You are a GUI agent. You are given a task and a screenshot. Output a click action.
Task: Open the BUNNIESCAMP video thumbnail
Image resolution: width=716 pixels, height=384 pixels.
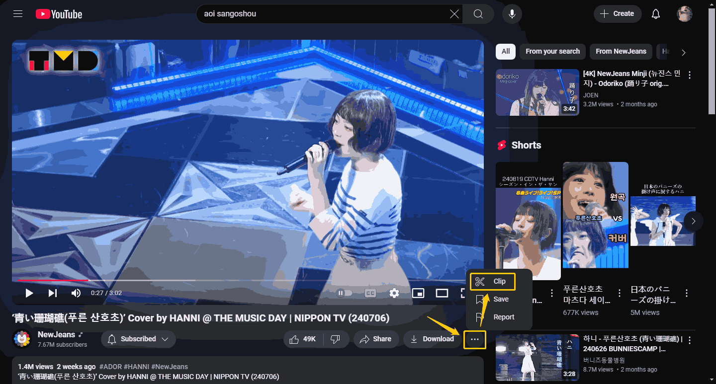click(x=537, y=358)
